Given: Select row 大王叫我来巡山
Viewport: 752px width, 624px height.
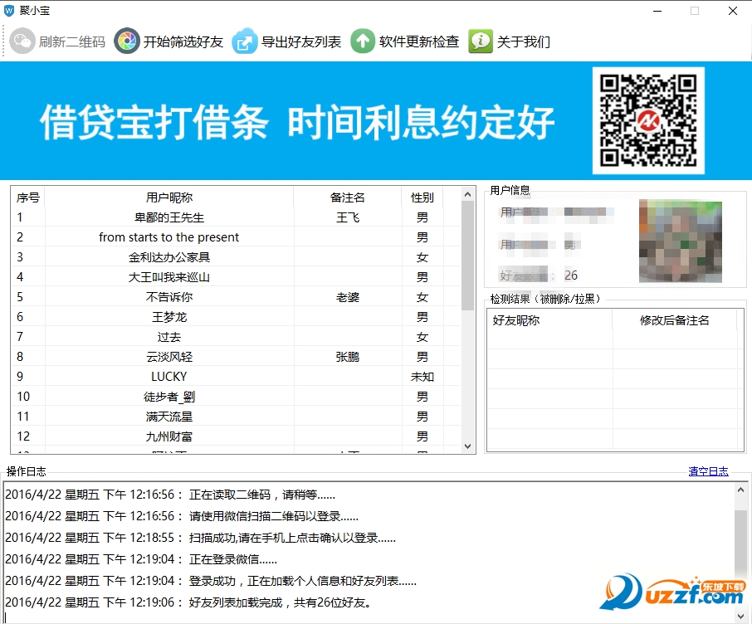Looking at the screenshot, I should (x=236, y=277).
